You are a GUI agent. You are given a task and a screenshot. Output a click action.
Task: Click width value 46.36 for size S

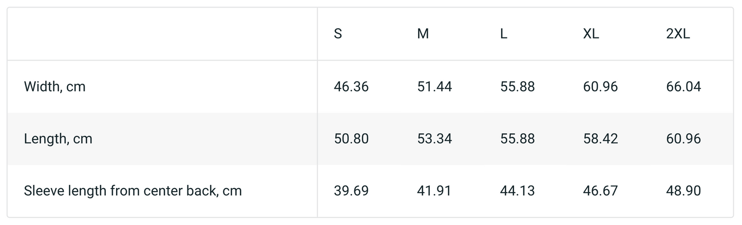pyautogui.click(x=351, y=87)
